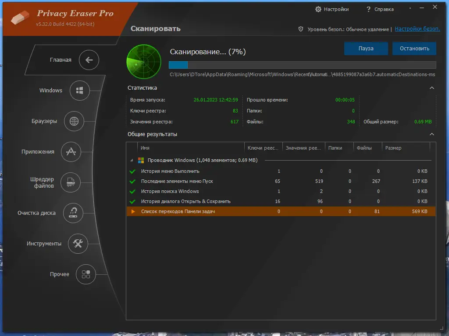
Task: Select the Шреддер файлов menu label
Action: 42,182
